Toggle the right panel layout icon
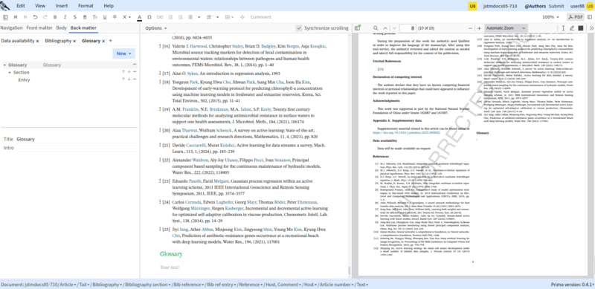595x289 pixels. tap(589, 17)
